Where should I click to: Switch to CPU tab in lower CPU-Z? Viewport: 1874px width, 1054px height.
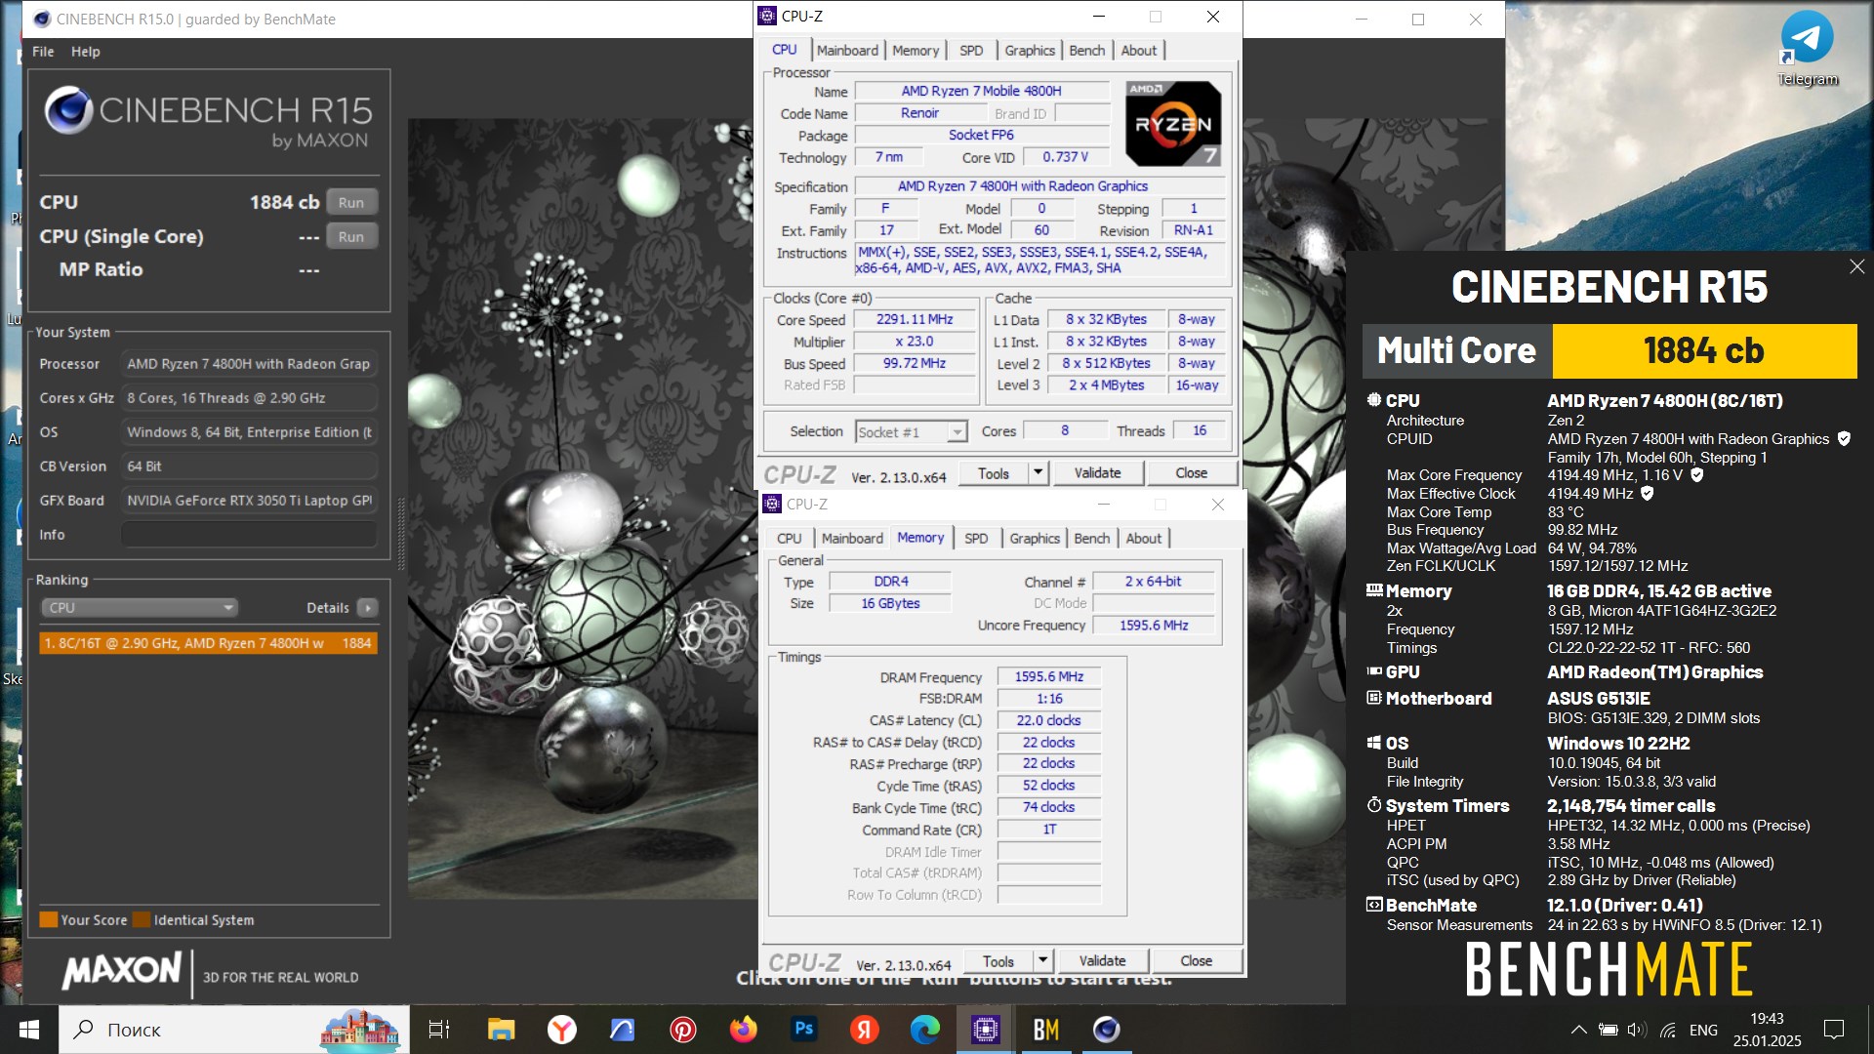click(789, 538)
